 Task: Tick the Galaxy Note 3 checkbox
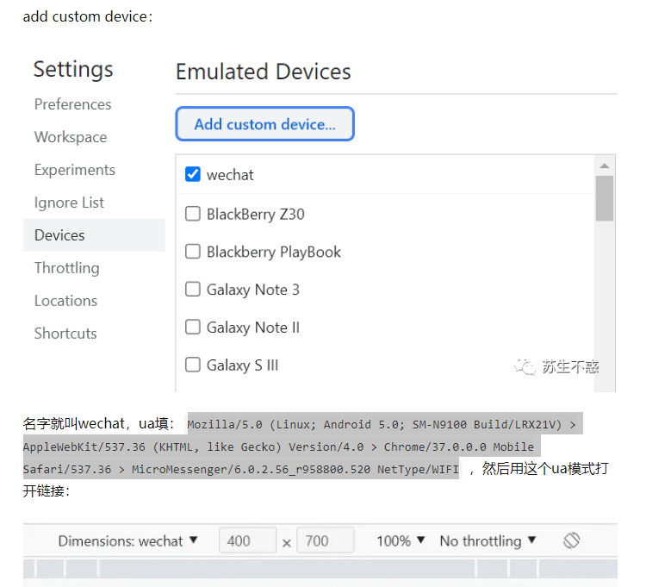tap(193, 290)
